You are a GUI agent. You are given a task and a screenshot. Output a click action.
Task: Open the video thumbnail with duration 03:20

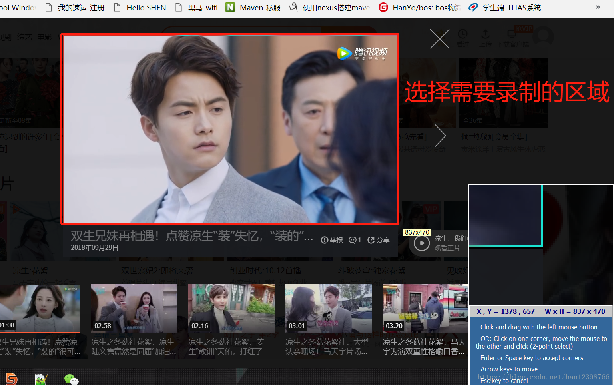pyautogui.click(x=425, y=308)
